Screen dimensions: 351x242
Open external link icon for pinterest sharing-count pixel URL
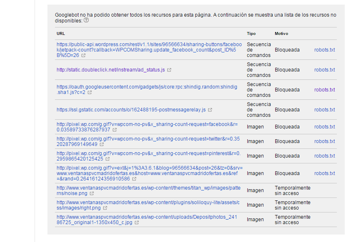click(x=108, y=159)
